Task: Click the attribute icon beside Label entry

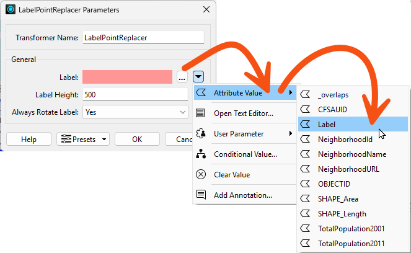Action: [x=306, y=124]
